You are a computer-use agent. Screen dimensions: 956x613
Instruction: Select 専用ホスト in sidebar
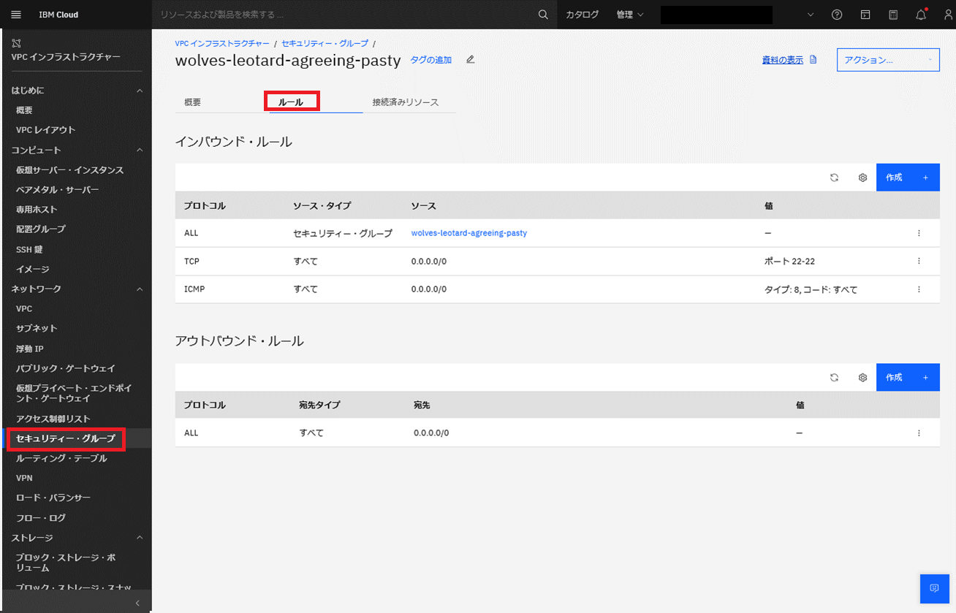click(37, 210)
